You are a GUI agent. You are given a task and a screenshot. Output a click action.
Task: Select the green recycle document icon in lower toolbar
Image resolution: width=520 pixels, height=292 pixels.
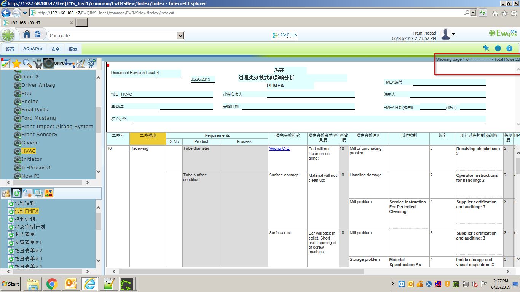(16, 193)
